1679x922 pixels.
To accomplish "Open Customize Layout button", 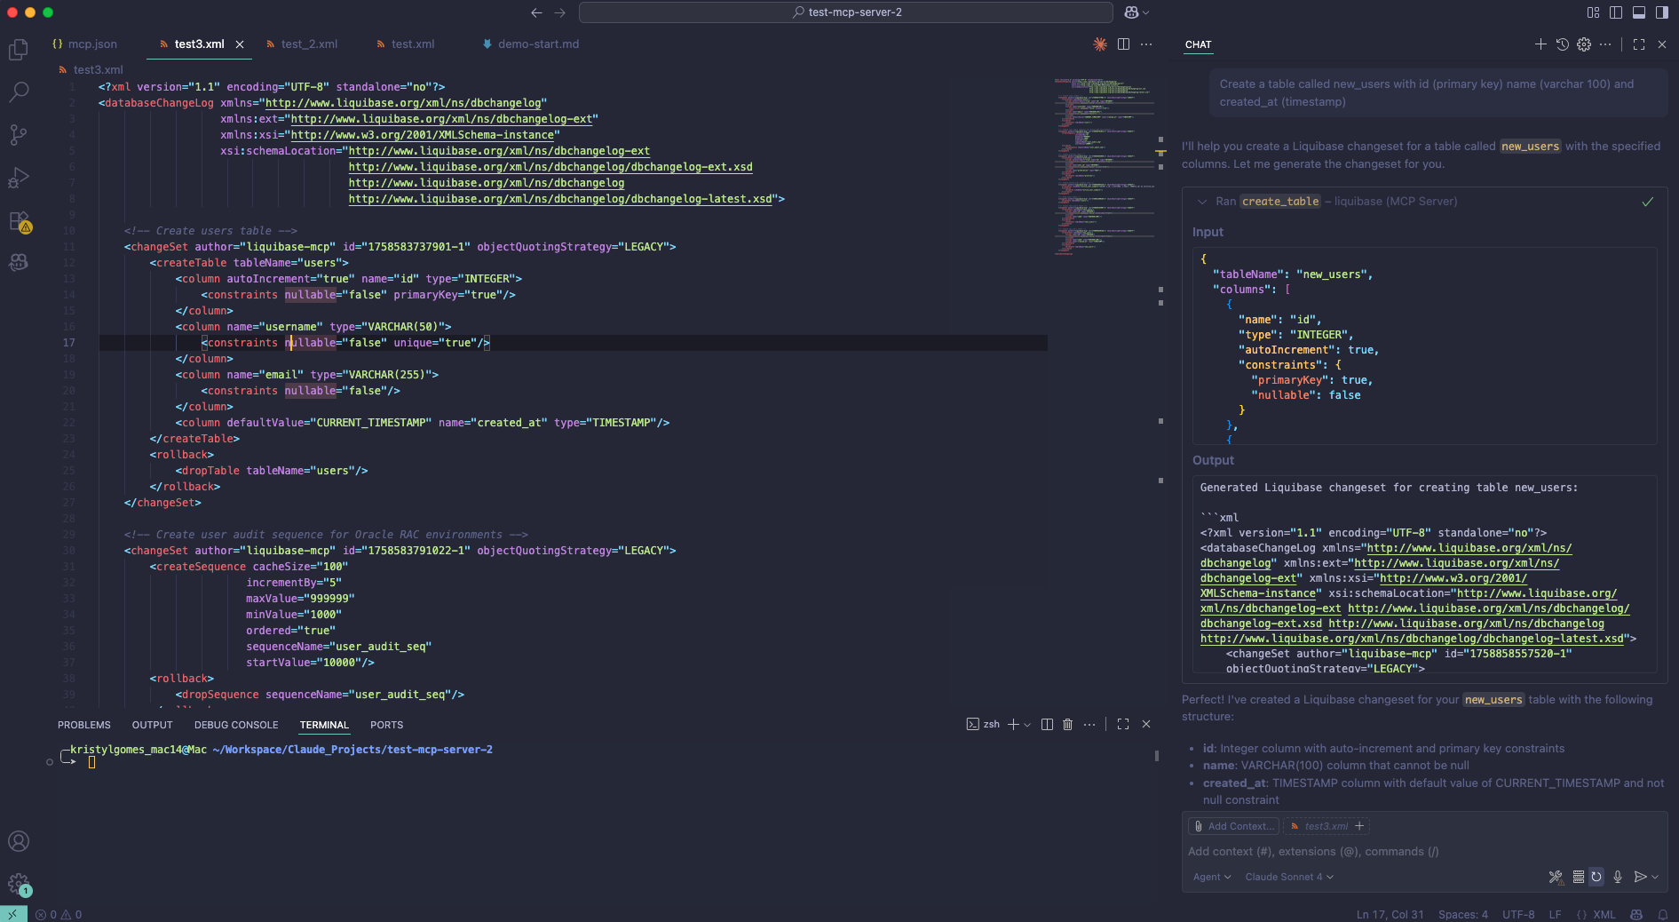I will 1593,12.
